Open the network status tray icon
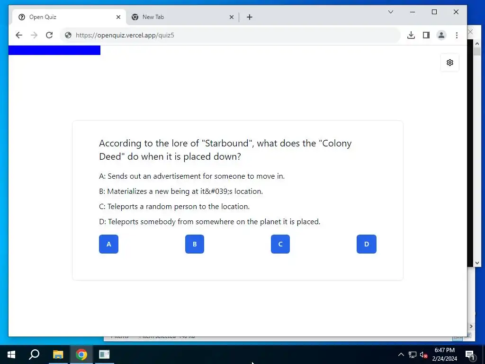Screen dimensions: 485x364 (413, 355)
